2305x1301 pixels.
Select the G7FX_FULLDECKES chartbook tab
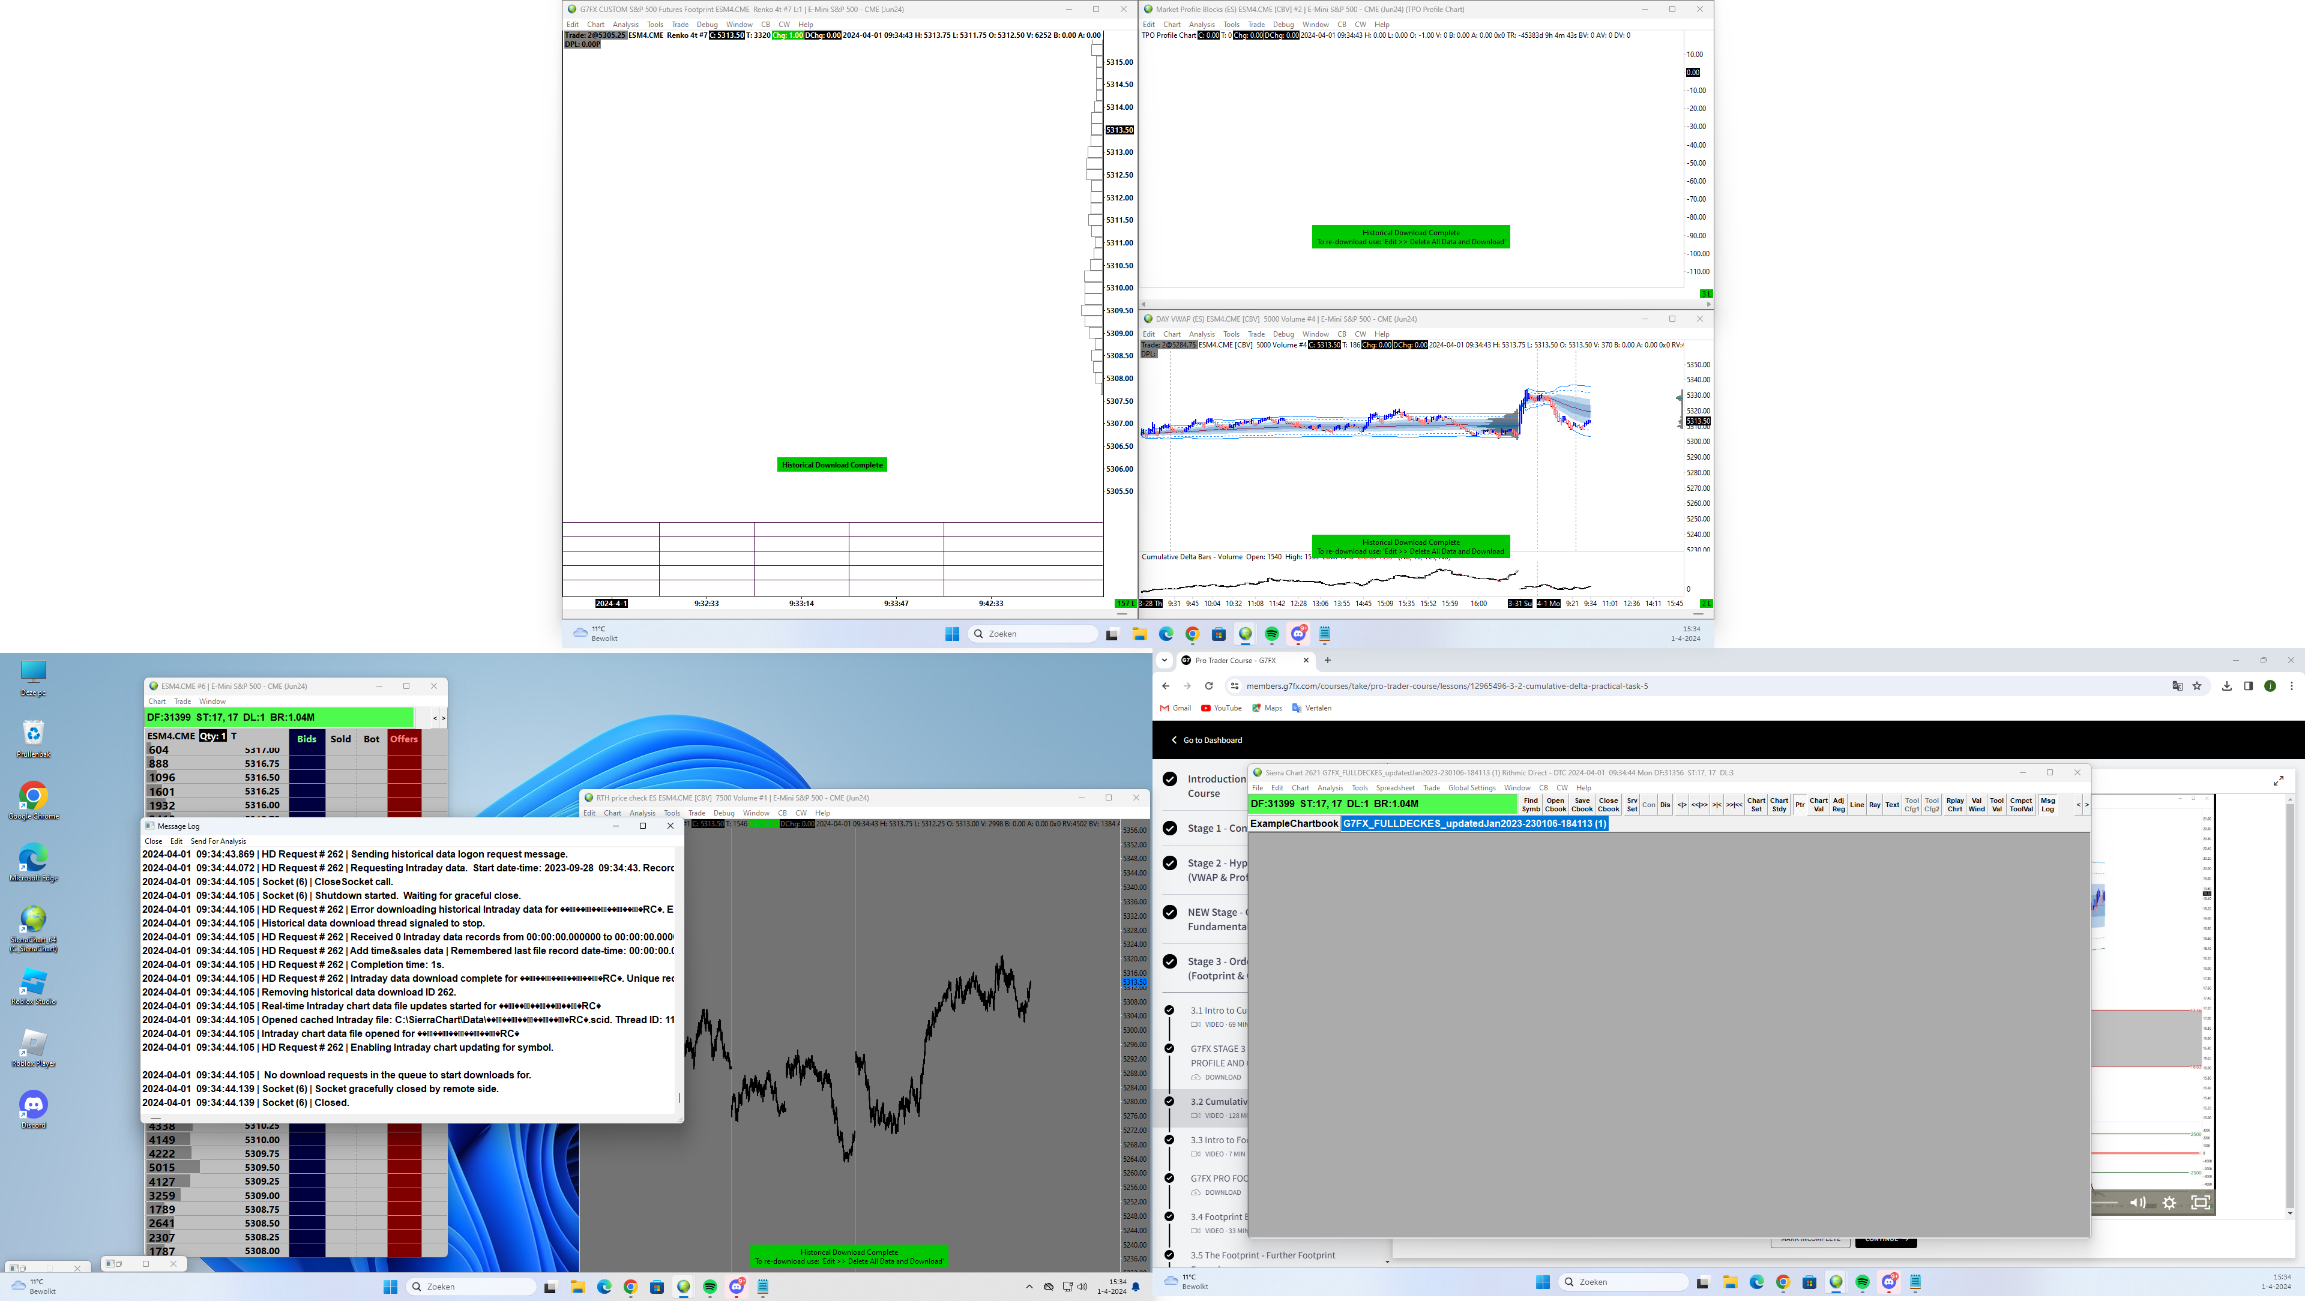tap(1475, 823)
